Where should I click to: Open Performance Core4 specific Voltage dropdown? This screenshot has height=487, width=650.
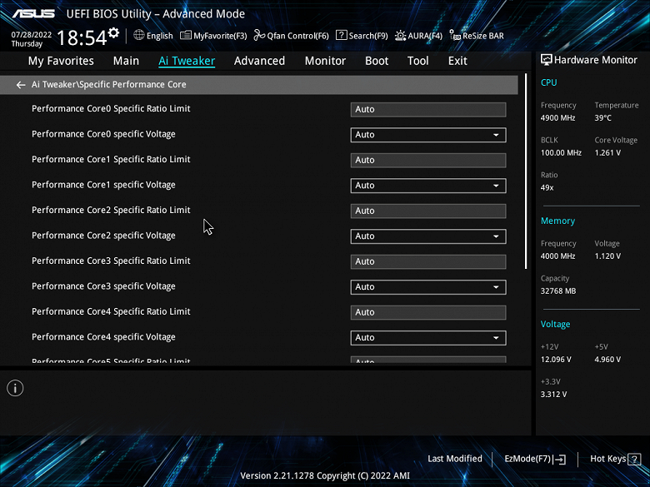click(x=428, y=338)
